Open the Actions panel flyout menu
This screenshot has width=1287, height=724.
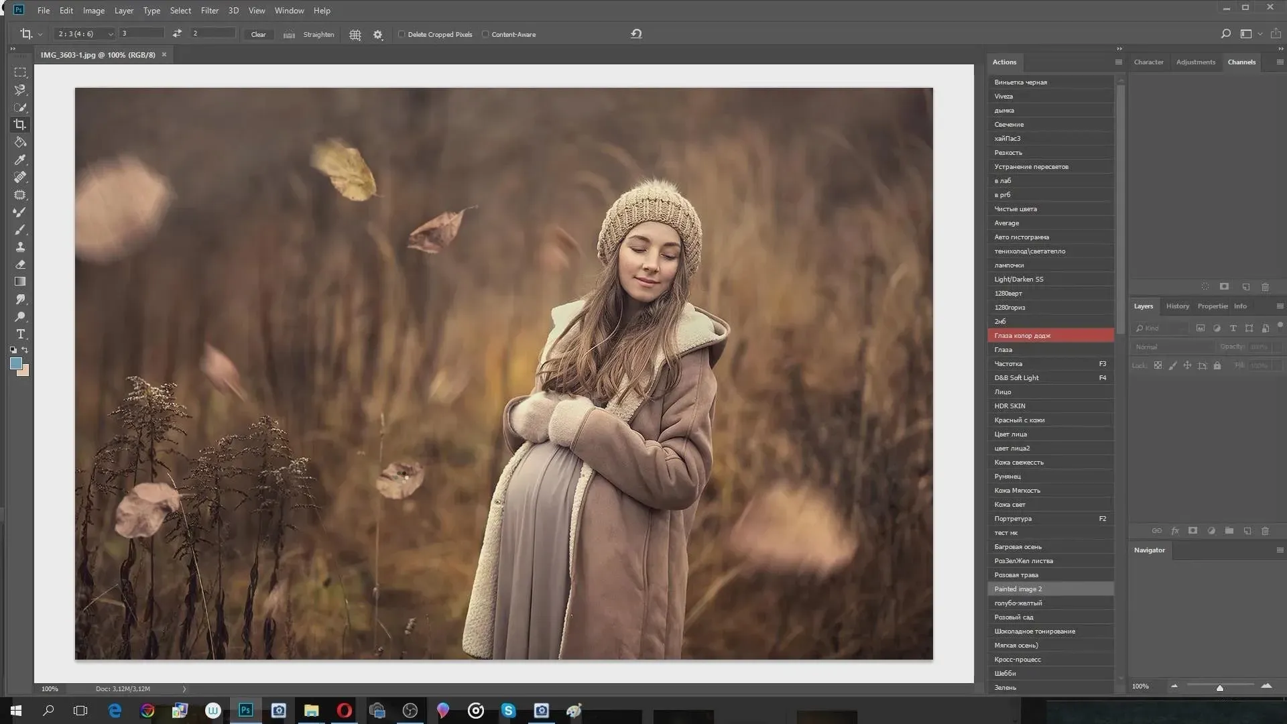tap(1118, 62)
